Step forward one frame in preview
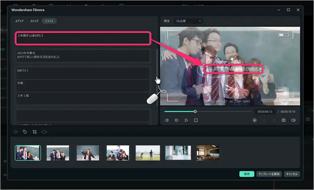Screen dimensions: 314x190 click(x=176, y=120)
